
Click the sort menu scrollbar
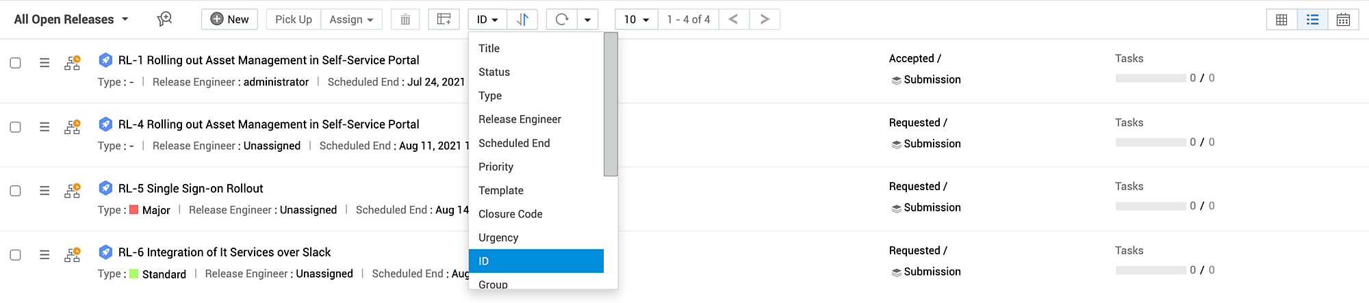point(611,104)
